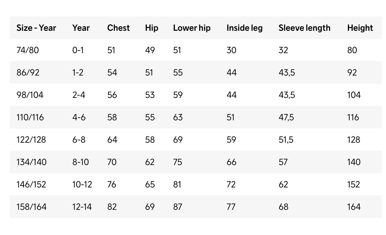This screenshot has height=235, width=386.
Task: Select the "Chest" column header
Action: 118,28
